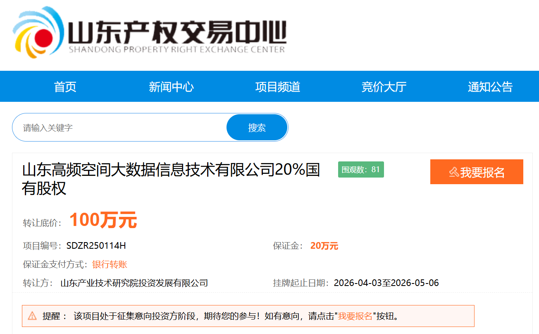This screenshot has height=334, width=539.
Task: Select the project number SDZR250114H
Action: pyautogui.click(x=96, y=246)
